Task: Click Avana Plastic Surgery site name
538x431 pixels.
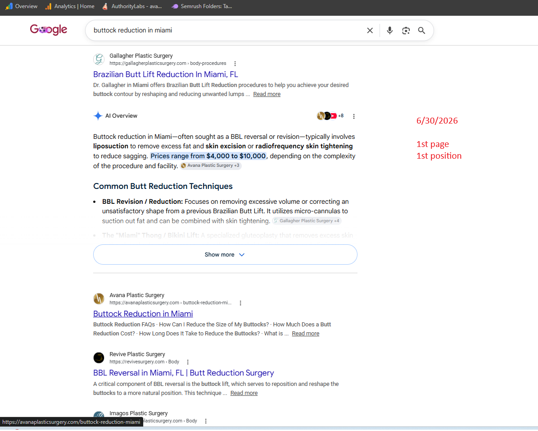Action: pos(137,295)
